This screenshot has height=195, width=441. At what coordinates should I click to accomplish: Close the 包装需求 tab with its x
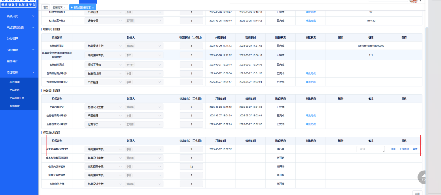pyautogui.click(x=65, y=8)
